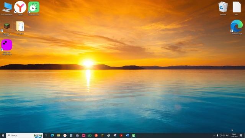
Task: Open the clock and date flyout
Action: tap(234, 135)
